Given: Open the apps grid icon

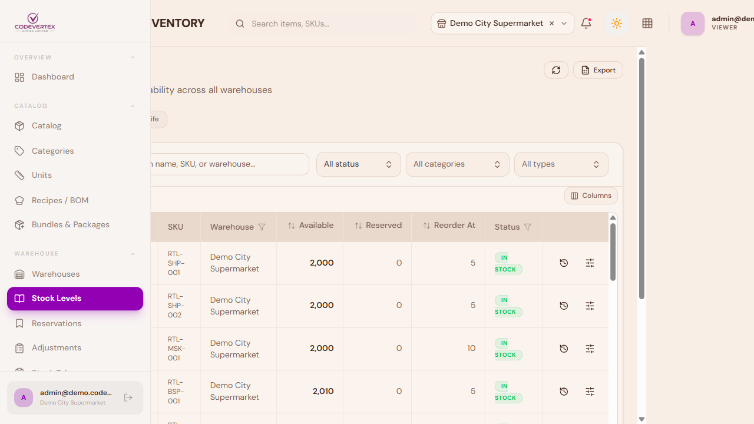Looking at the screenshot, I should pos(647,24).
